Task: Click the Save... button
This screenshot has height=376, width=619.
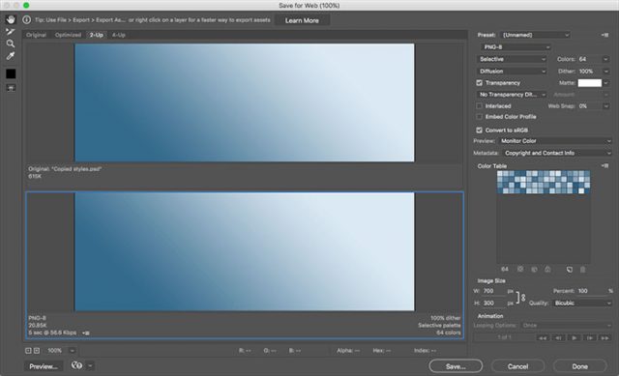Action: [456, 366]
